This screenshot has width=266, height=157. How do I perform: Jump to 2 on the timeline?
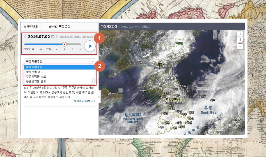[x=56, y=49]
